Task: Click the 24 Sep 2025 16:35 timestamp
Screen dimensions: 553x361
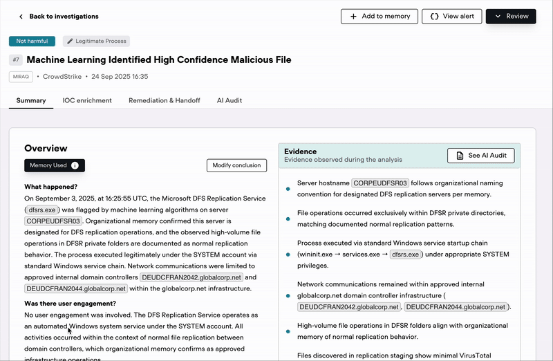Action: (120, 77)
